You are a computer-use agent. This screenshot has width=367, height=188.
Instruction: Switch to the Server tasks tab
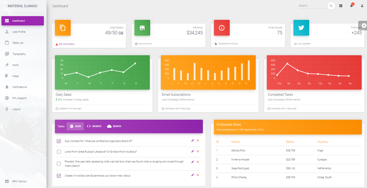click(x=114, y=126)
